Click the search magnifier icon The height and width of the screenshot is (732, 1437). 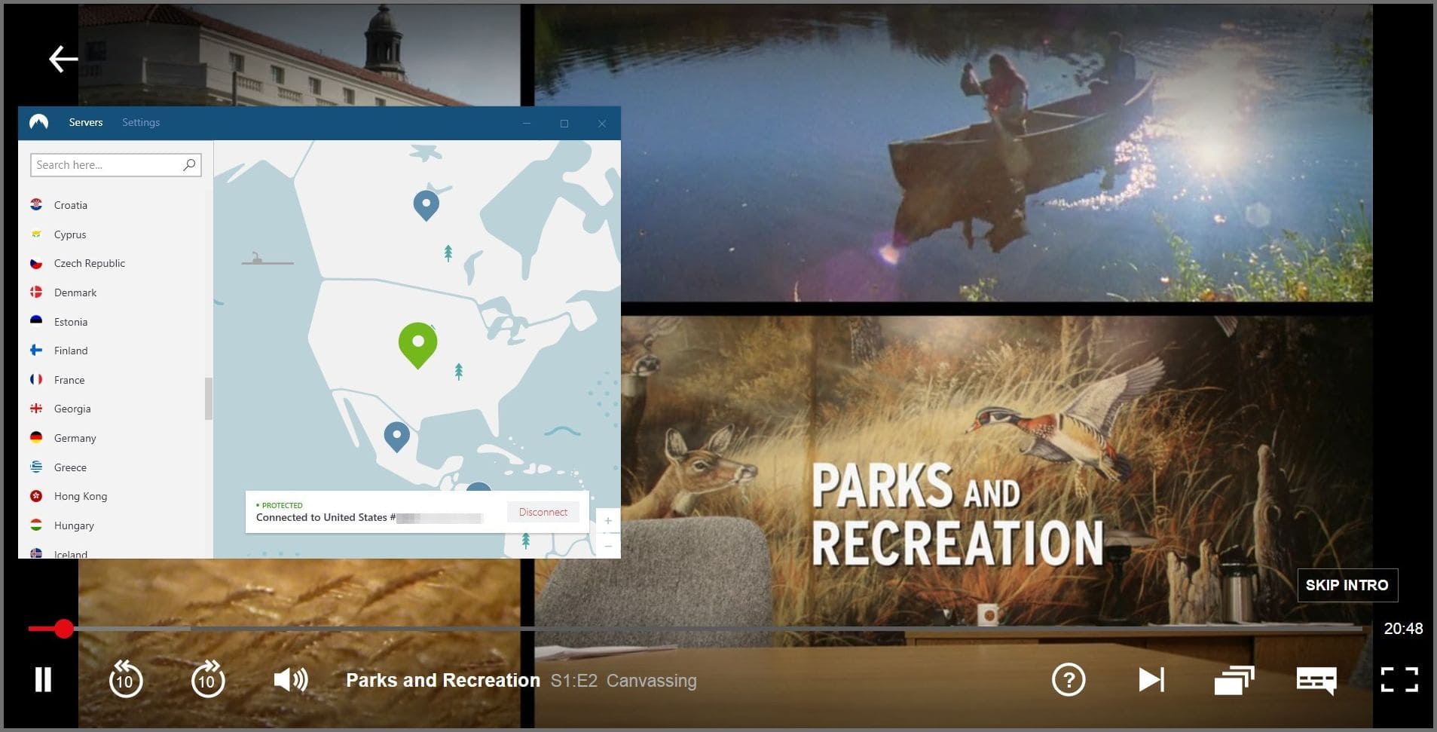coord(189,164)
